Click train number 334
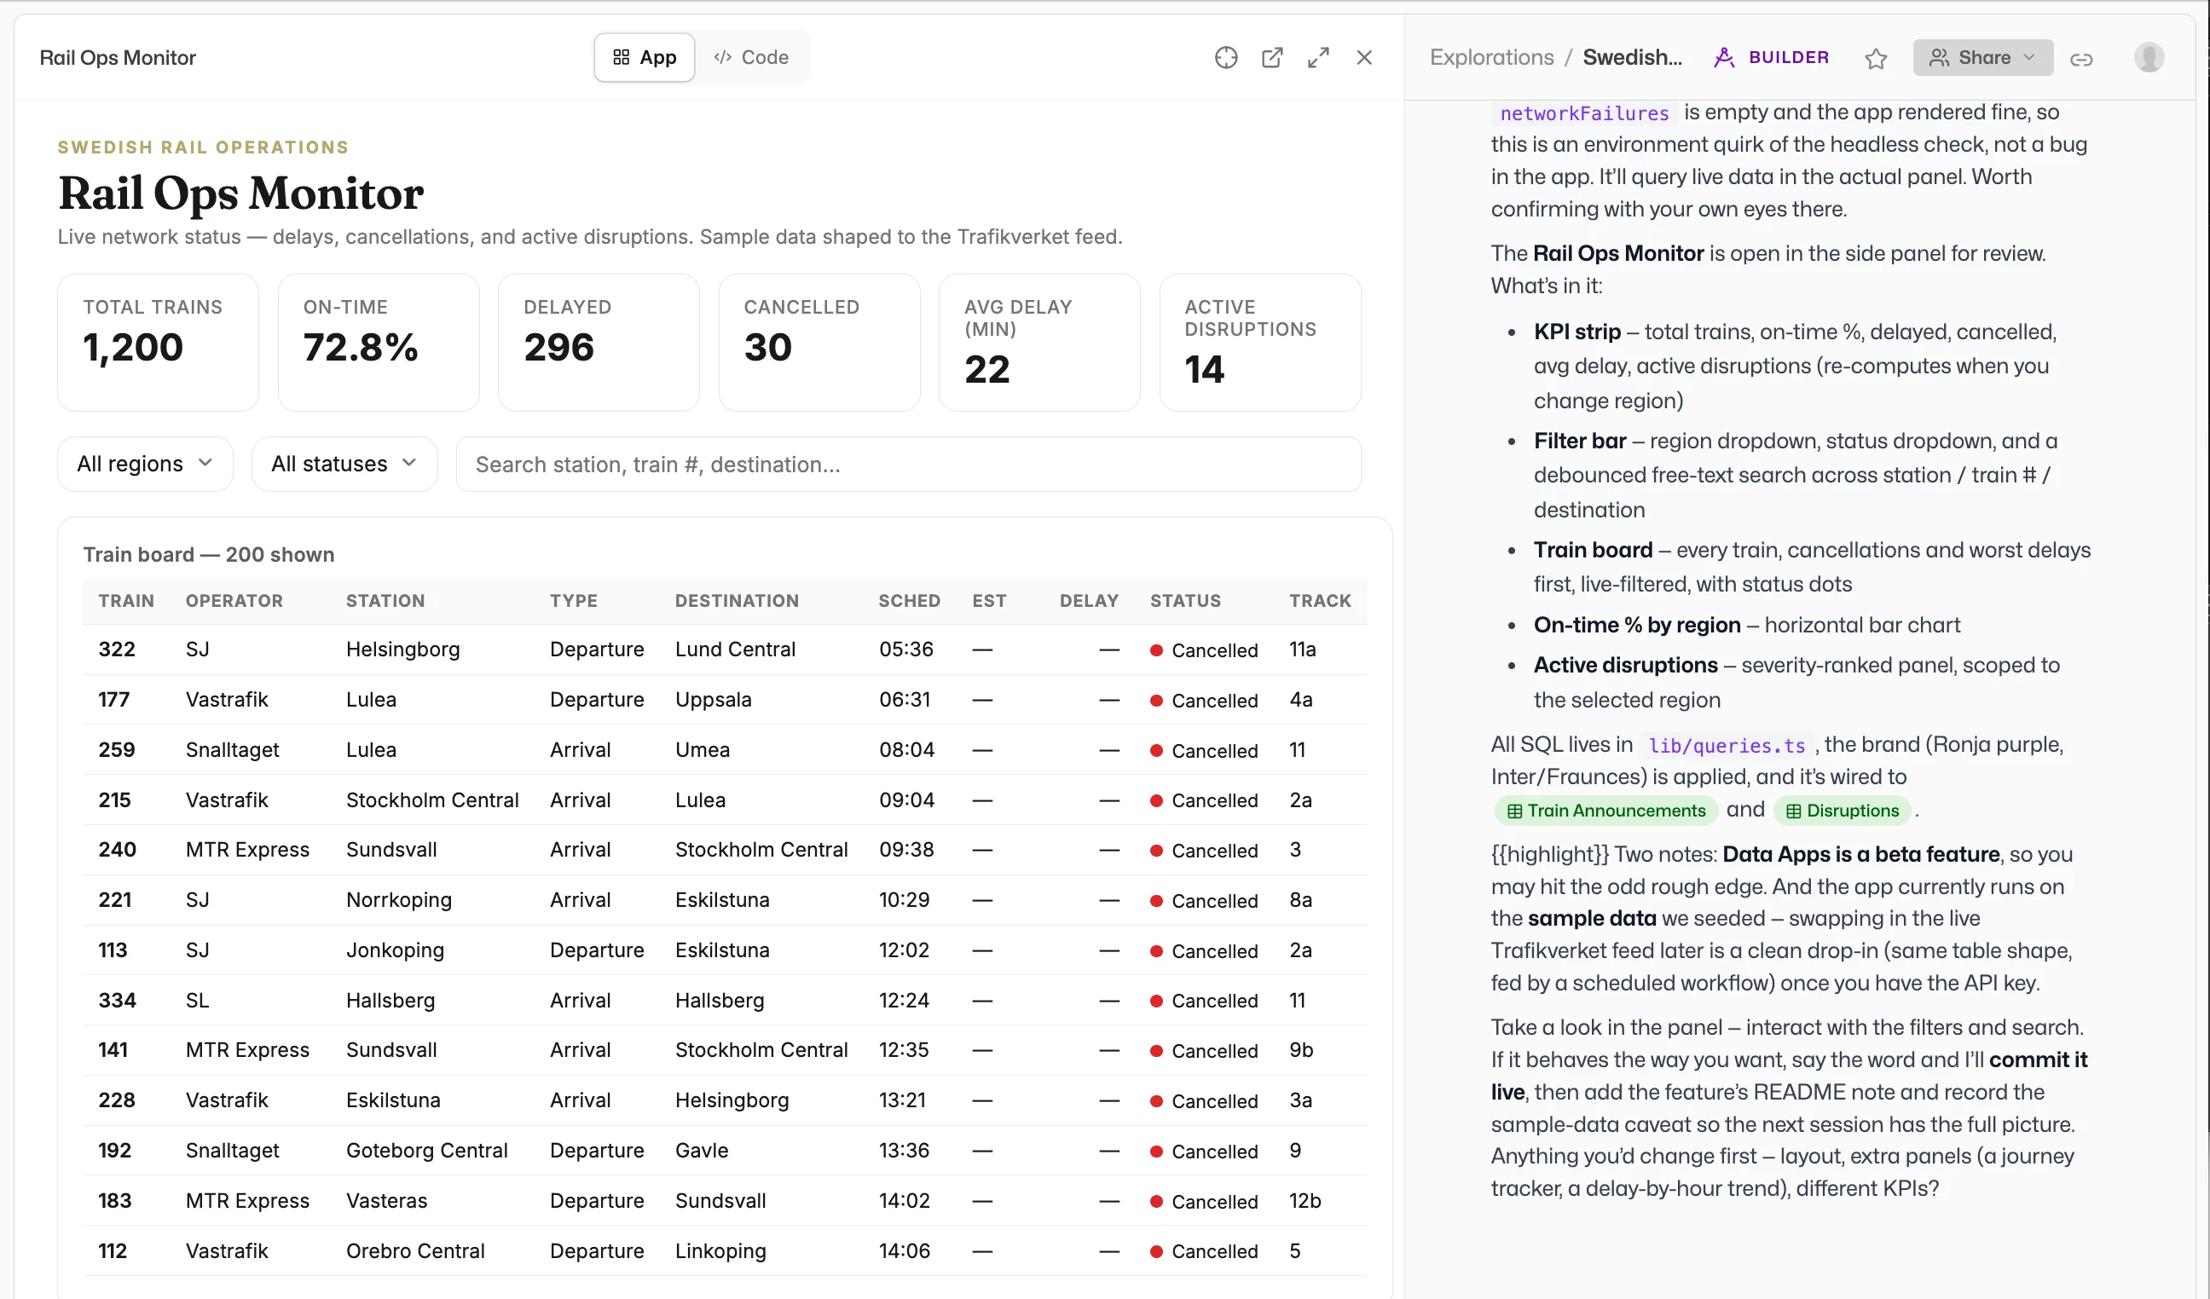Screen dimensions: 2210x1299 117,1000
